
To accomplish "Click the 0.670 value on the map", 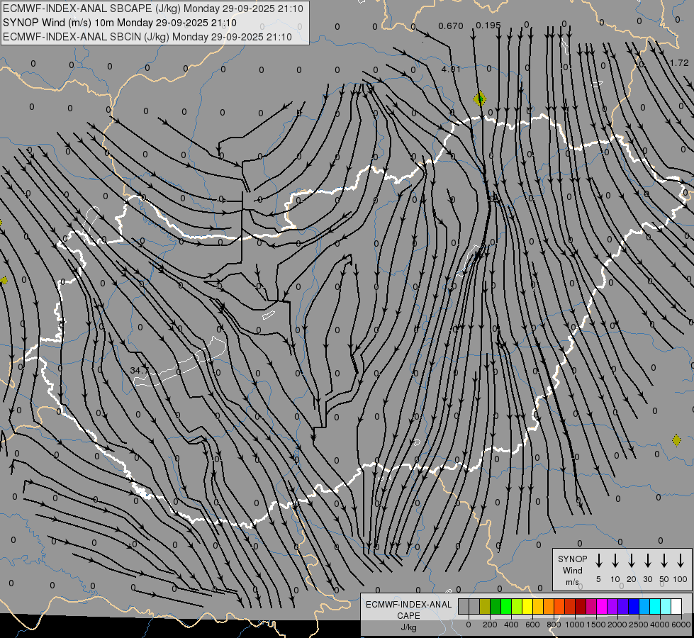I will pos(451,26).
